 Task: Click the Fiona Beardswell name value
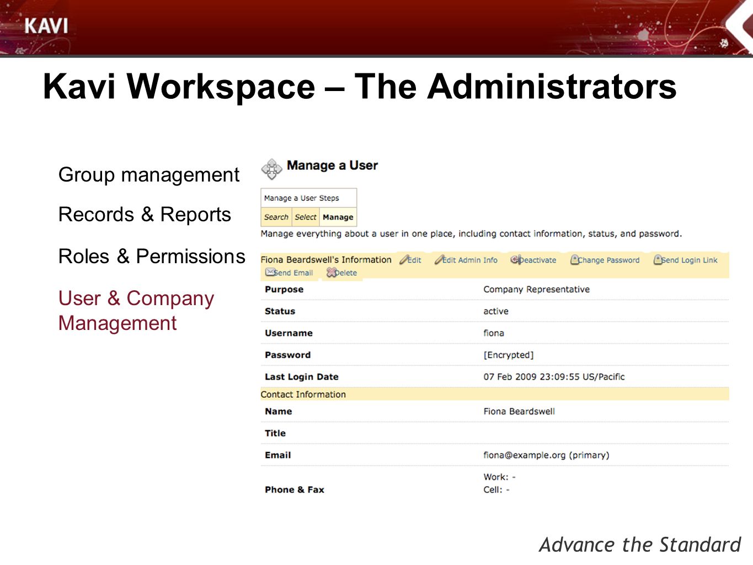click(x=519, y=412)
